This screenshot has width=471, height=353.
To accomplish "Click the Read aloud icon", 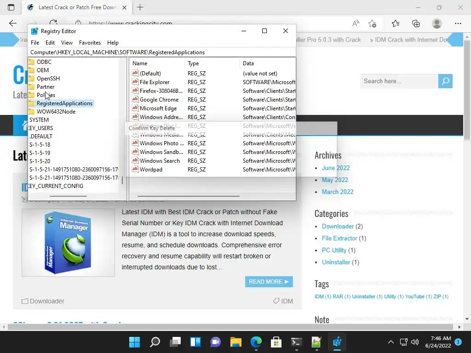I will 356,23.
